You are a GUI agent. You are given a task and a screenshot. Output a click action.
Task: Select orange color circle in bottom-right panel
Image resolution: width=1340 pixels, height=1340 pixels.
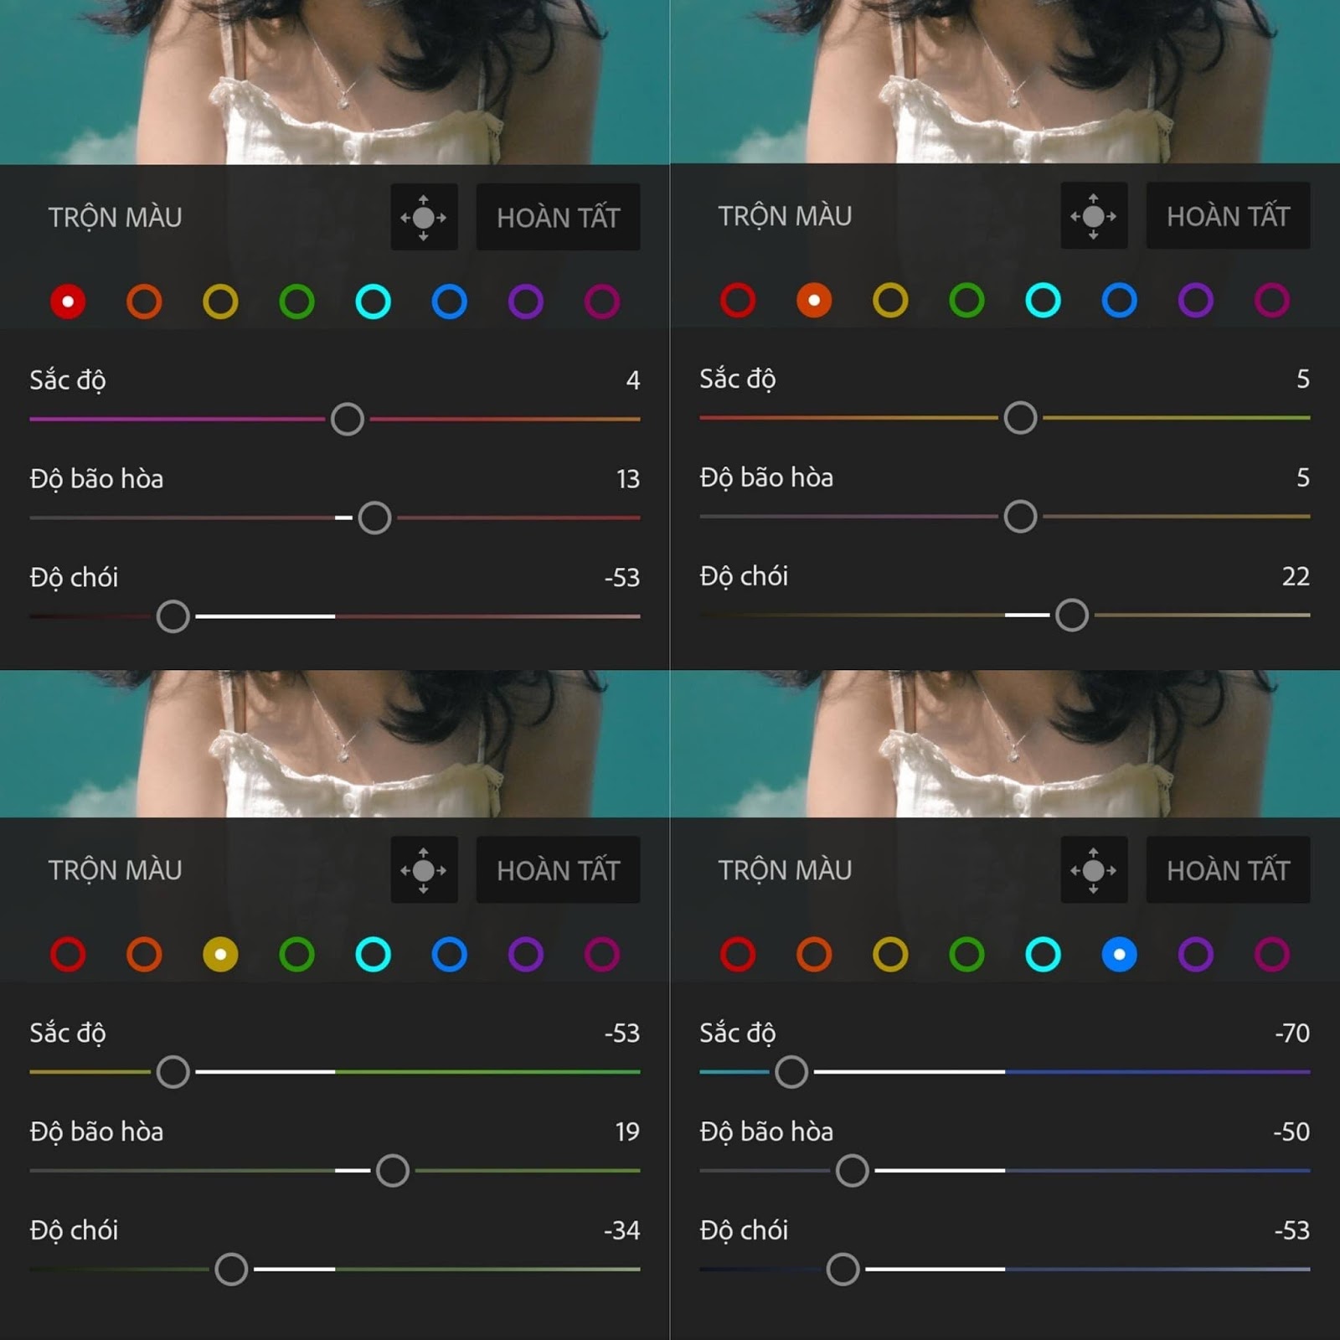point(814,954)
